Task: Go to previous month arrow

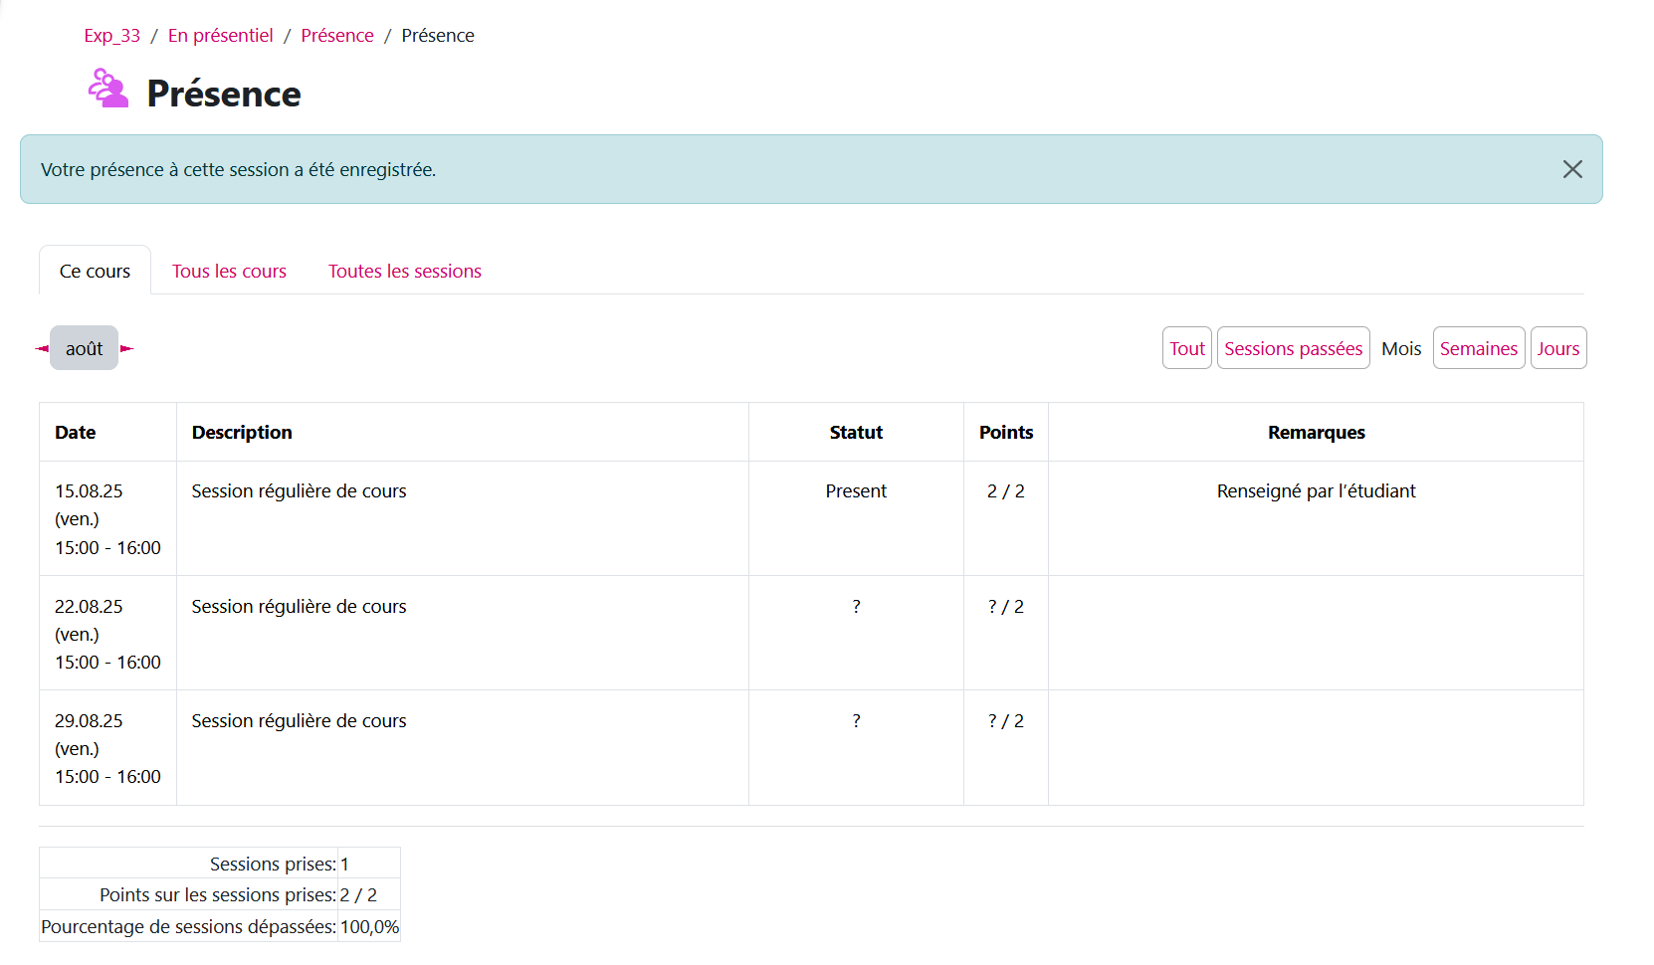Action: click(42, 349)
